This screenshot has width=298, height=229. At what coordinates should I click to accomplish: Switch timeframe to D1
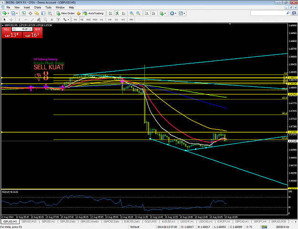click(x=116, y=20)
